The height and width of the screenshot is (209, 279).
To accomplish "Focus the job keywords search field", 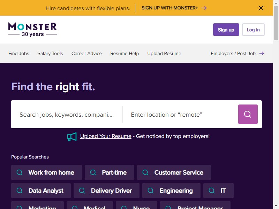I will click(67, 115).
